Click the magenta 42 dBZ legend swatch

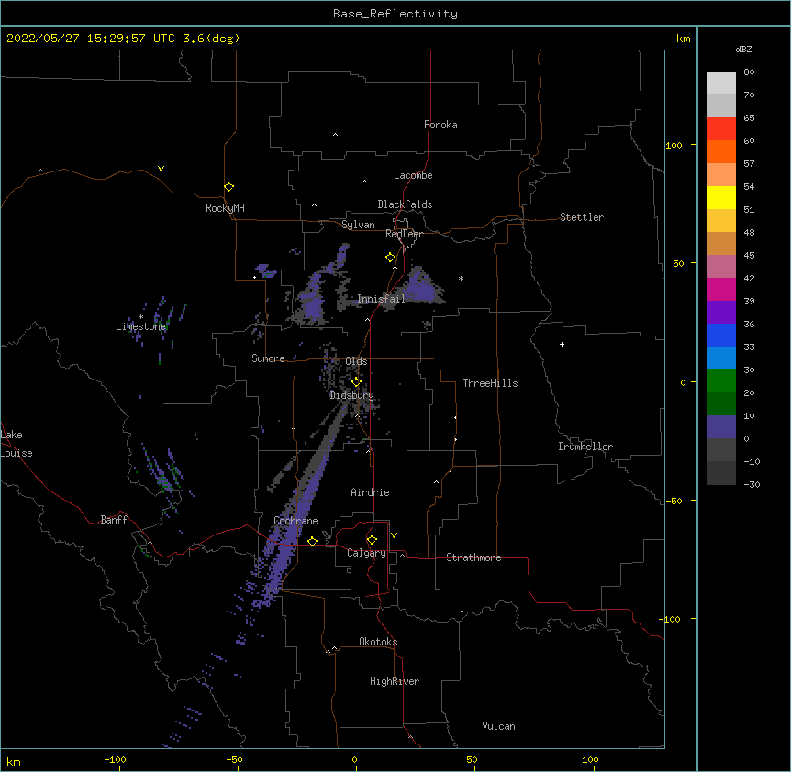[x=721, y=289]
